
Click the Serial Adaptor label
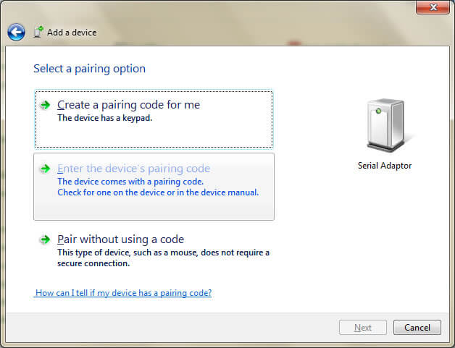[385, 166]
